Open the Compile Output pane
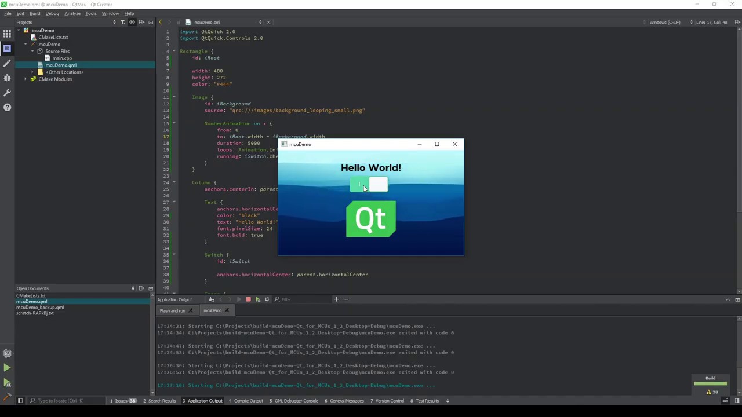 point(246,401)
